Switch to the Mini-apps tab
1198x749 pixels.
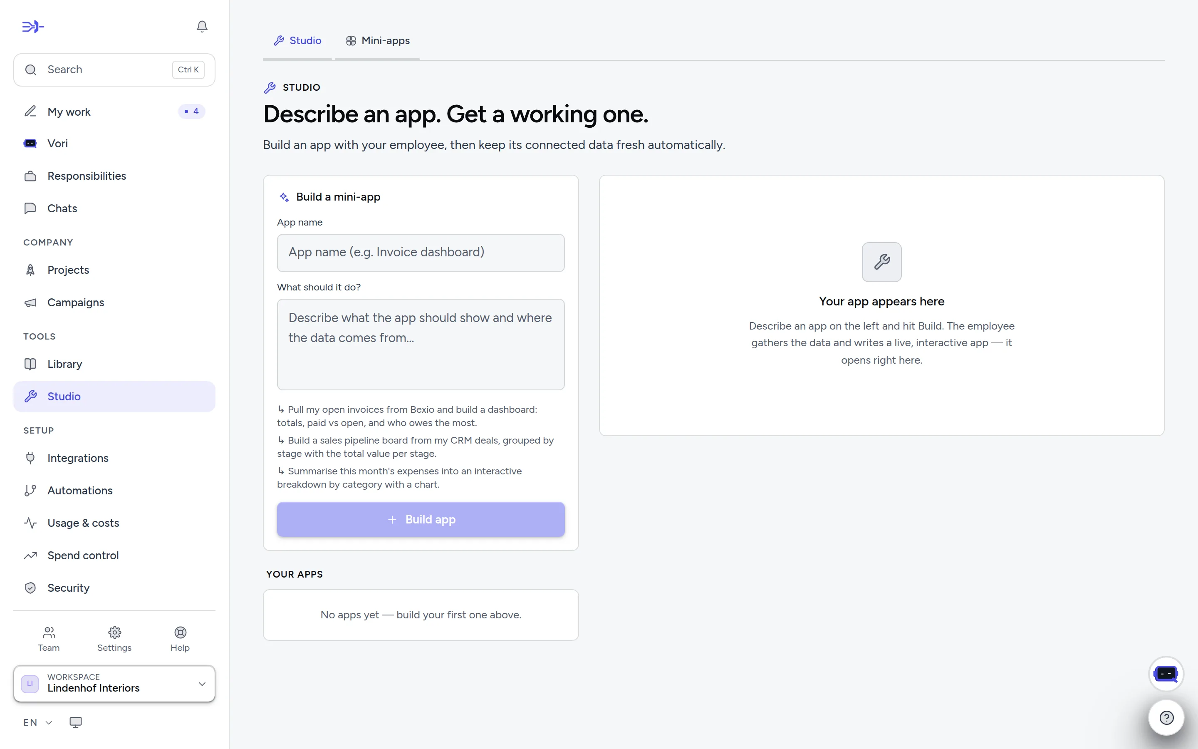click(378, 41)
